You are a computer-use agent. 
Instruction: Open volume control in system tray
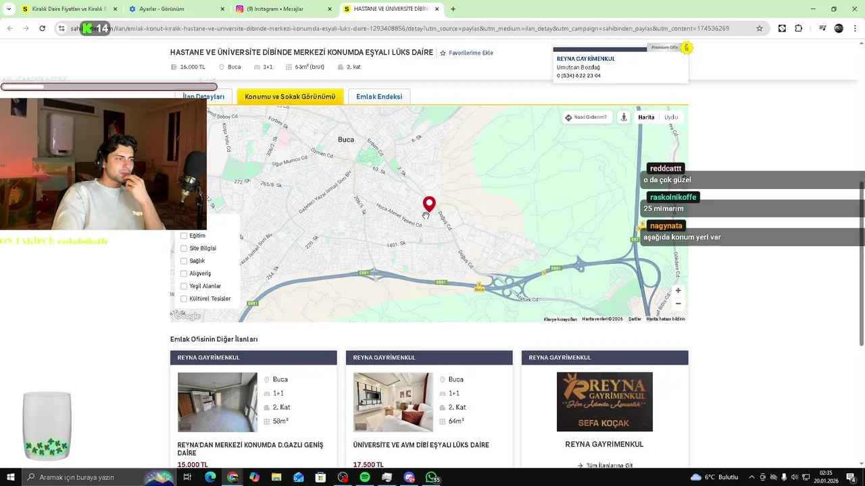pos(795,477)
